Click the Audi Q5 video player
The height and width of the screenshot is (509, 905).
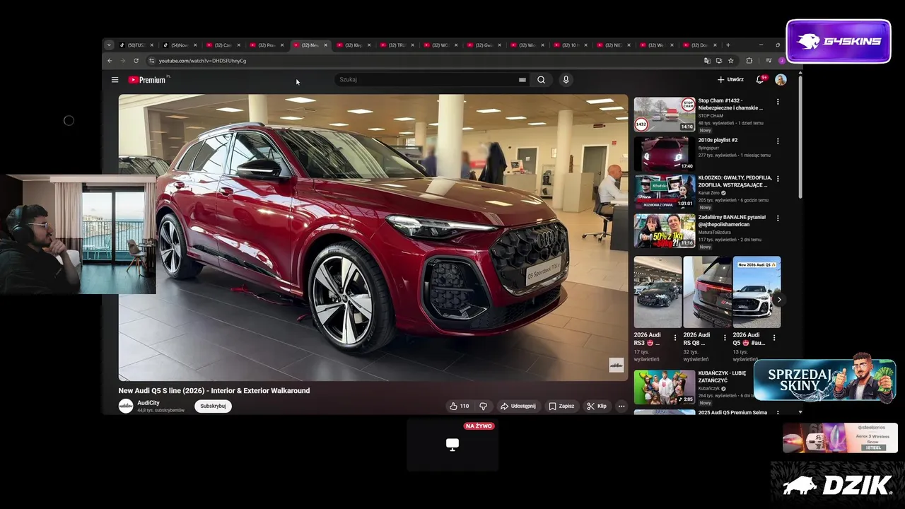tap(373, 238)
